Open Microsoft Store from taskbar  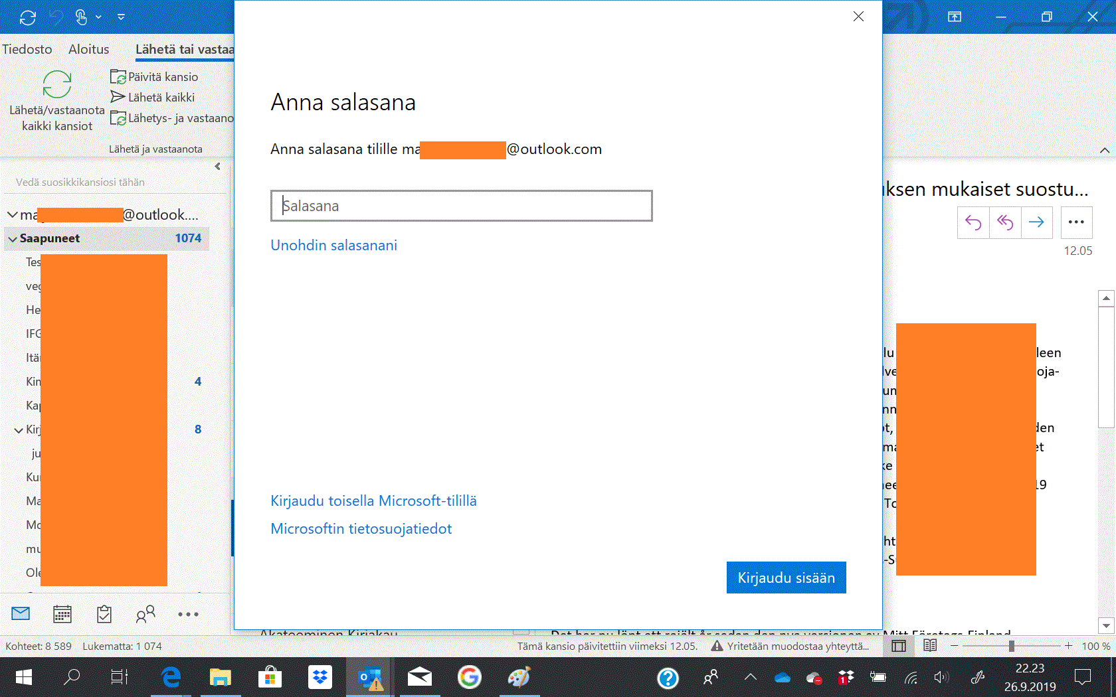pyautogui.click(x=270, y=677)
